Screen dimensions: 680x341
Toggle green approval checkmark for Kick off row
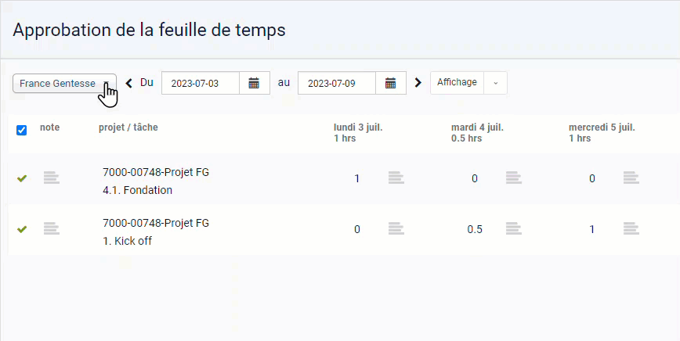pyautogui.click(x=22, y=229)
